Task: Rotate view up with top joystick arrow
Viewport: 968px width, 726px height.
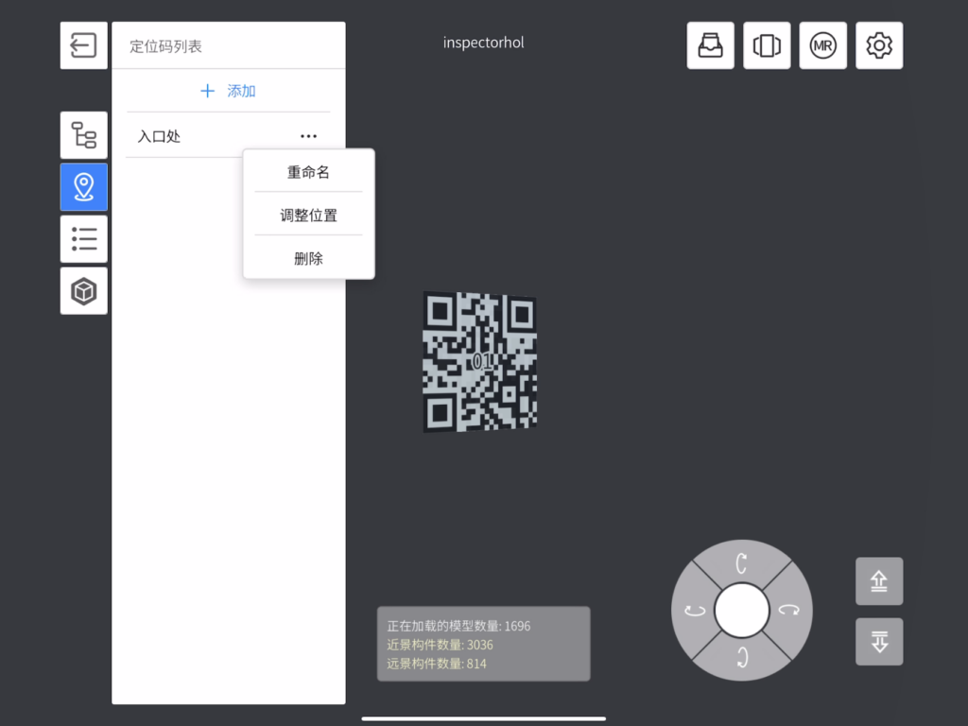Action: coord(741,562)
